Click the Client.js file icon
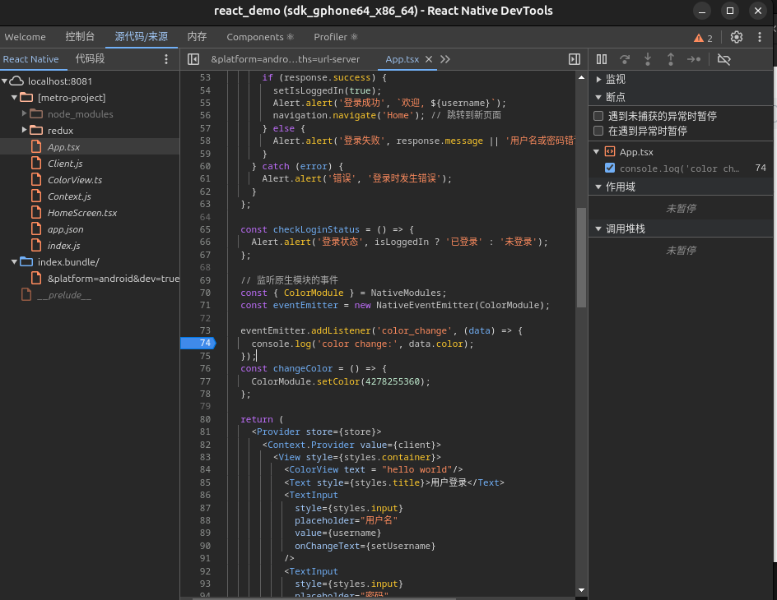The height and width of the screenshot is (600, 777). tap(36, 164)
